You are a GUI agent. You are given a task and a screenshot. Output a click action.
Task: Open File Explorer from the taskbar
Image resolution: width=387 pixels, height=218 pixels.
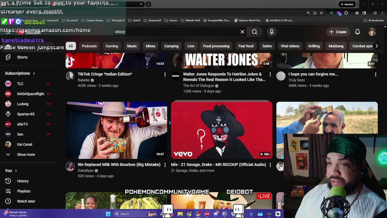click(180, 214)
